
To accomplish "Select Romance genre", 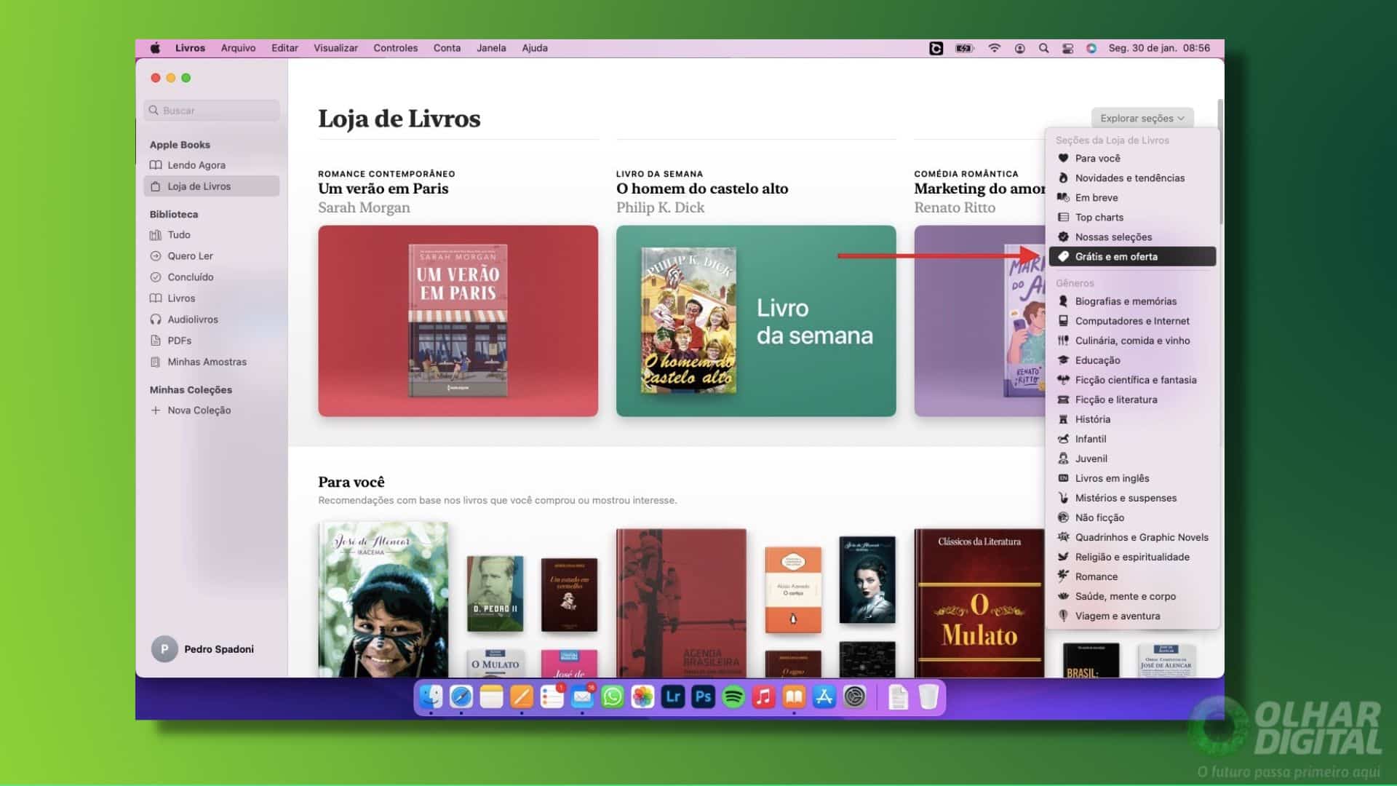I will [x=1132, y=576].
